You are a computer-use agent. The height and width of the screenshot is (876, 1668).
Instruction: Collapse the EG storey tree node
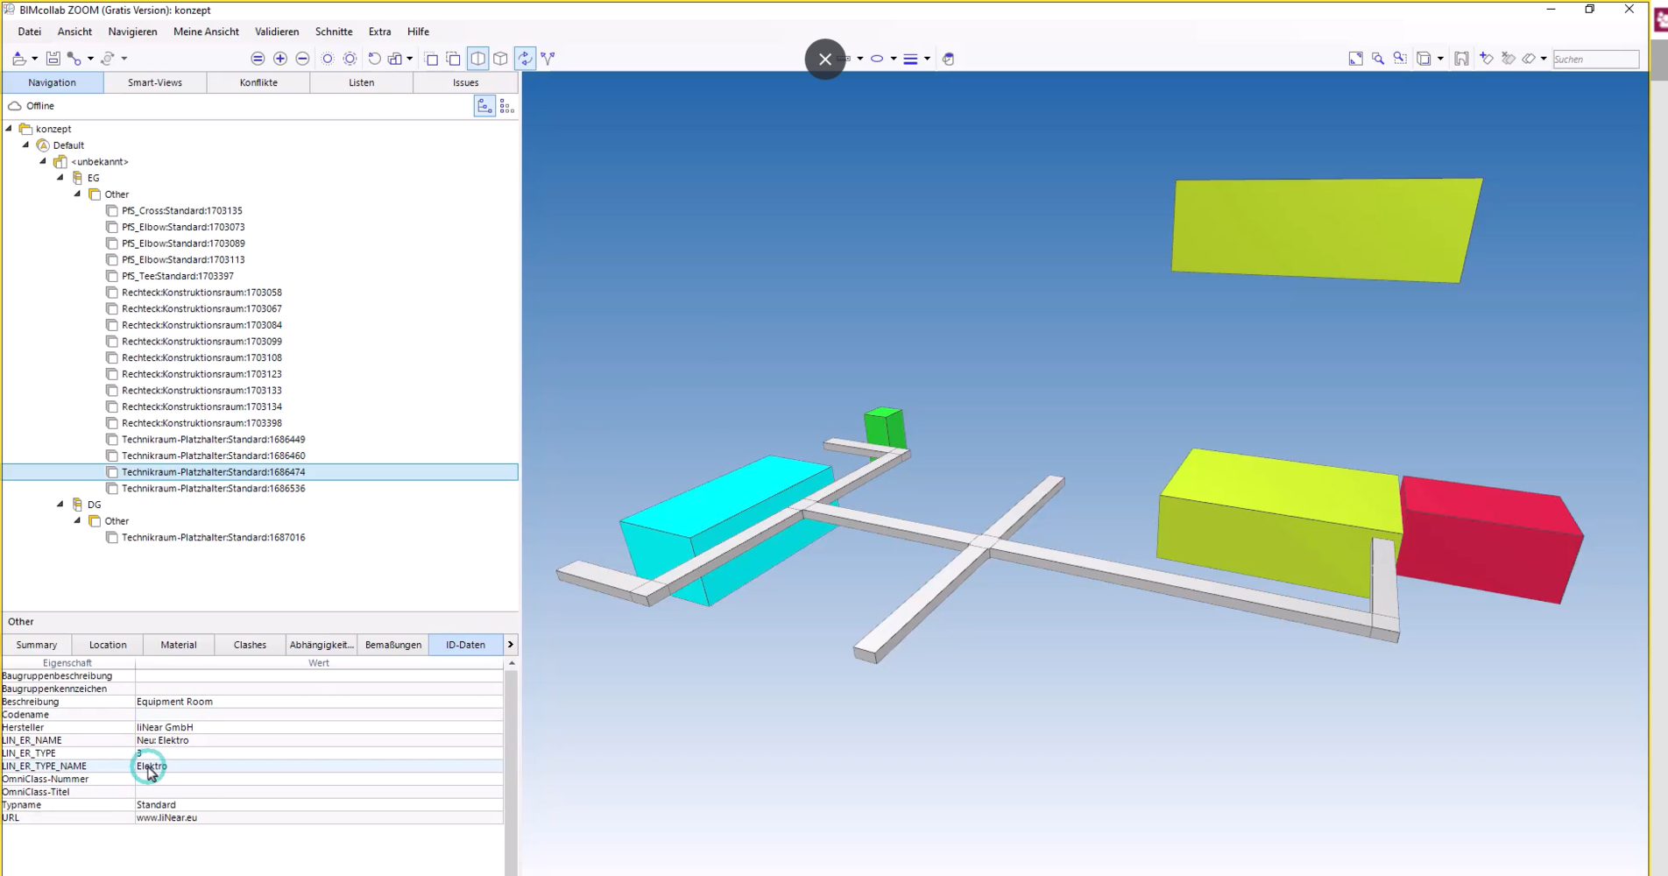click(x=60, y=178)
